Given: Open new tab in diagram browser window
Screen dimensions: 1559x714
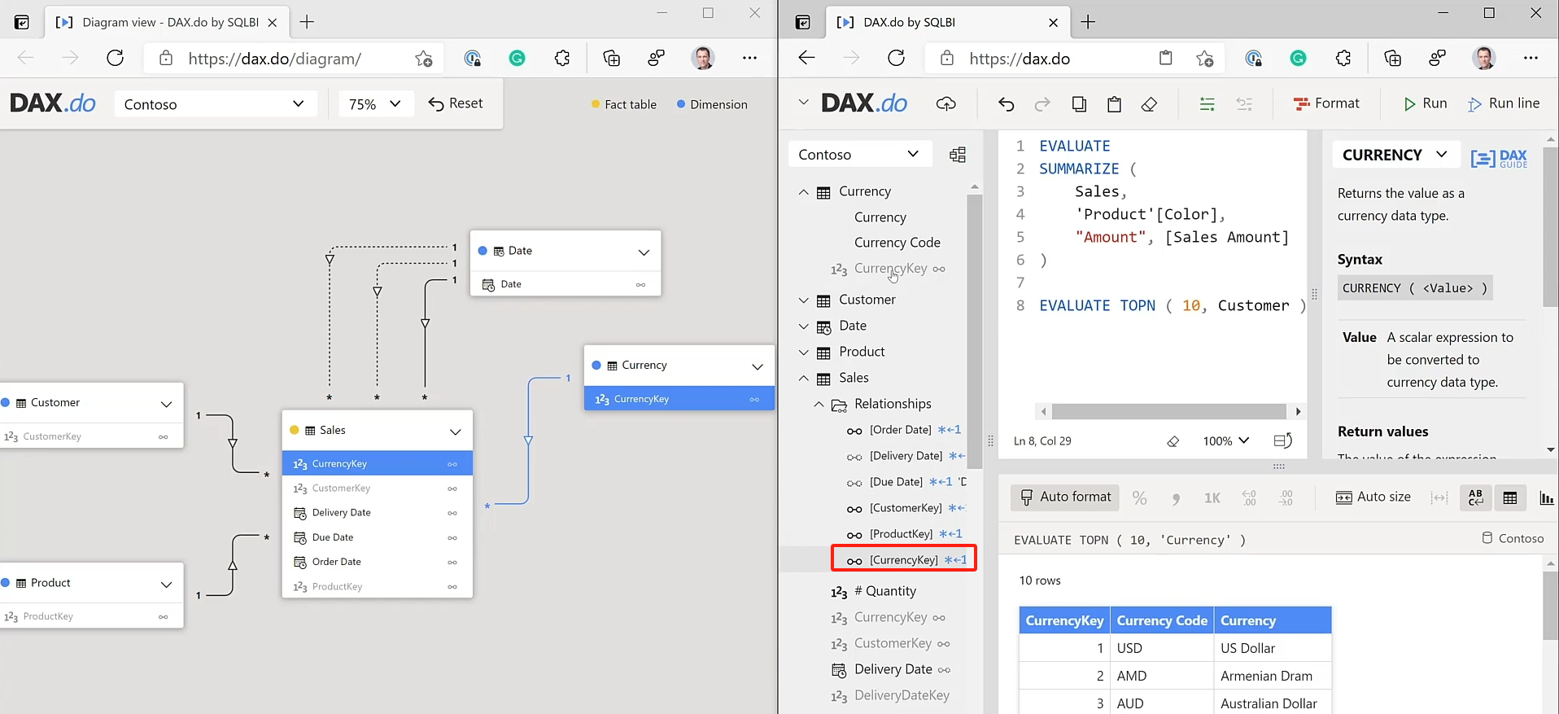Looking at the screenshot, I should 307,22.
